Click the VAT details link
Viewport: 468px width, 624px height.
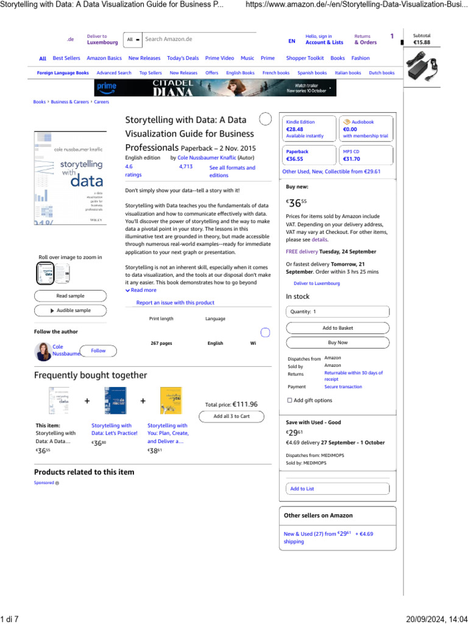click(319, 239)
